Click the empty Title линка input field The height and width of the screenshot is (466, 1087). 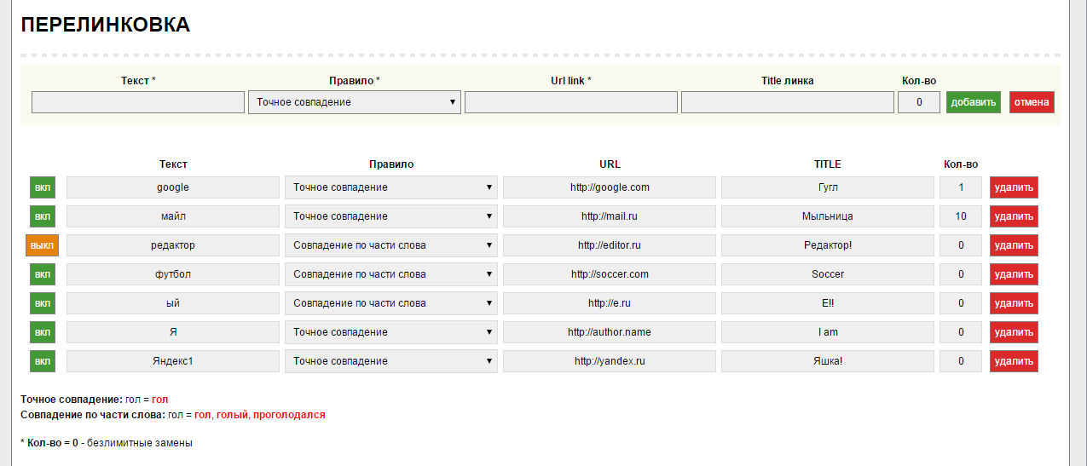coord(788,102)
